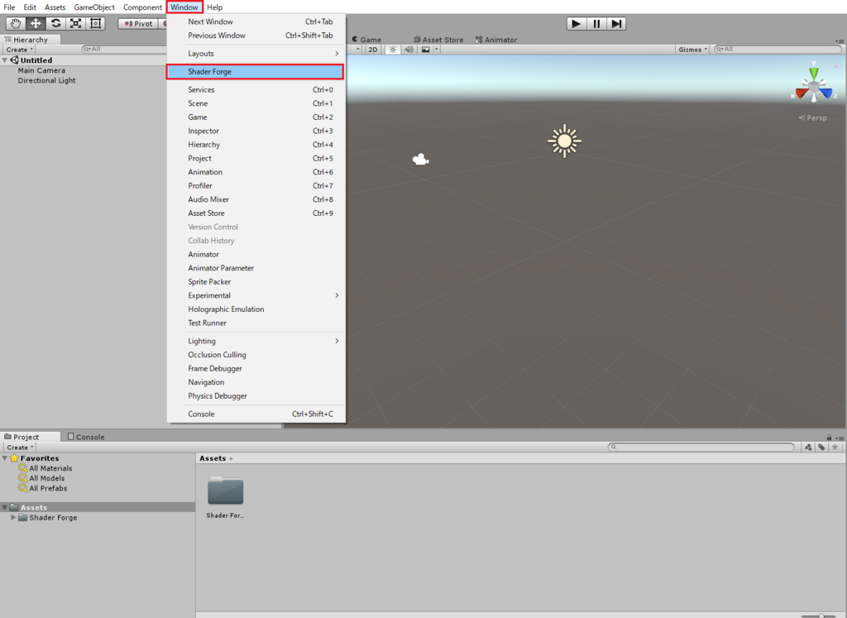Toggle the Pivot handle position button
The image size is (847, 618).
138,24
